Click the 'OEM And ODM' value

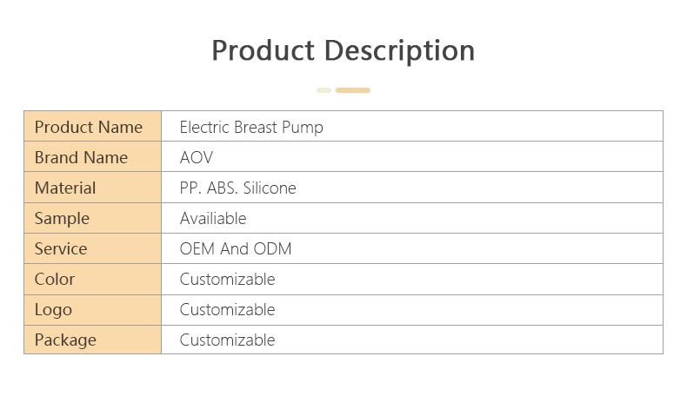pyautogui.click(x=236, y=248)
